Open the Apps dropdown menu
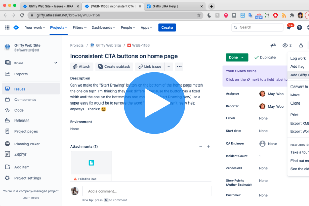Image resolution: width=309 pixels, height=206 pixels. coord(146,28)
